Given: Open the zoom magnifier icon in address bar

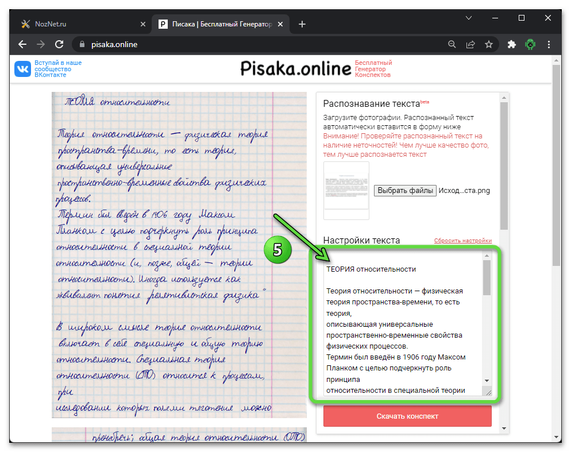Looking at the screenshot, I should (x=452, y=44).
